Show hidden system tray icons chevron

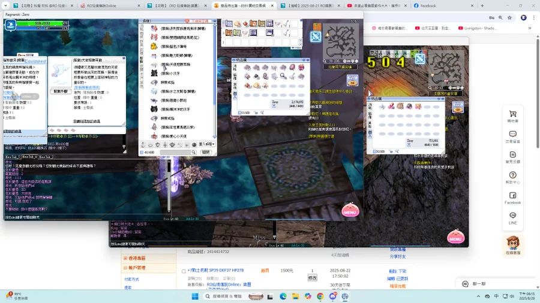point(478,296)
